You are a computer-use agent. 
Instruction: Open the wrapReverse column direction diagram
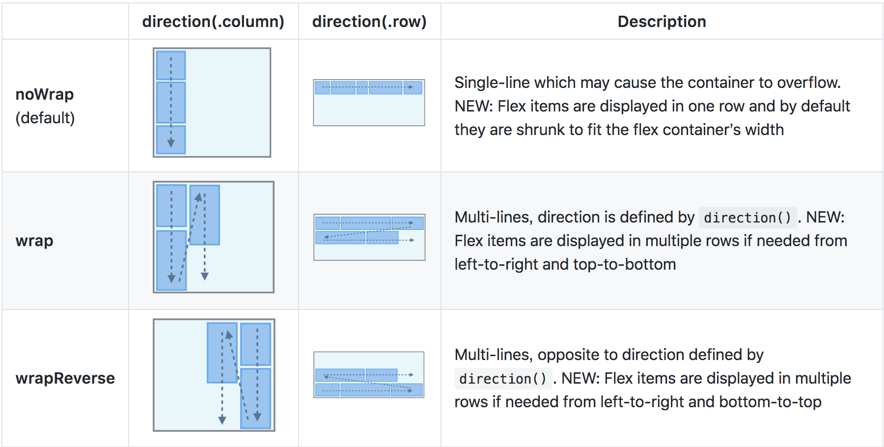(x=214, y=375)
